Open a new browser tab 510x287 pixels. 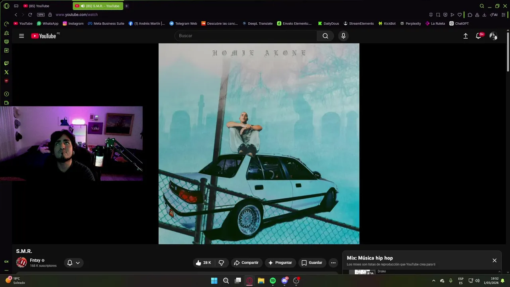tap(127, 6)
